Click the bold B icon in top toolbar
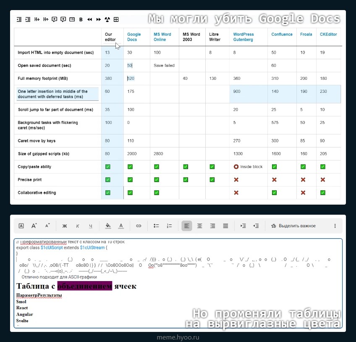356x342 pixels. (x=81, y=19)
